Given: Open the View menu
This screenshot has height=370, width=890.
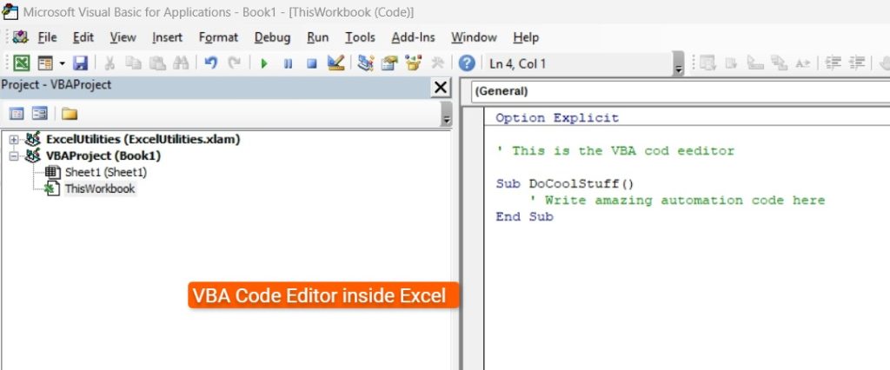Looking at the screenshot, I should pos(123,37).
